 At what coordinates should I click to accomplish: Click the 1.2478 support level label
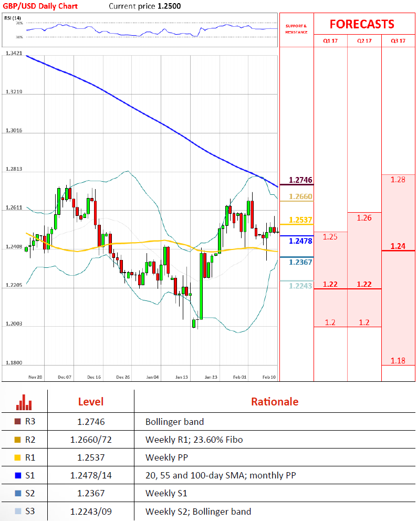301,241
